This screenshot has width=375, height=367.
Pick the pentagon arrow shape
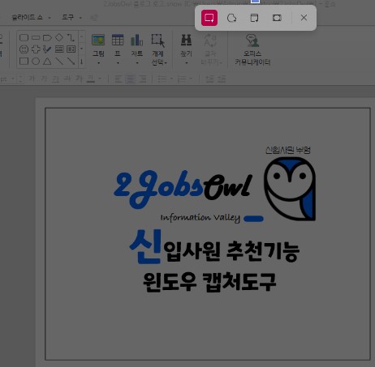pos(47,37)
